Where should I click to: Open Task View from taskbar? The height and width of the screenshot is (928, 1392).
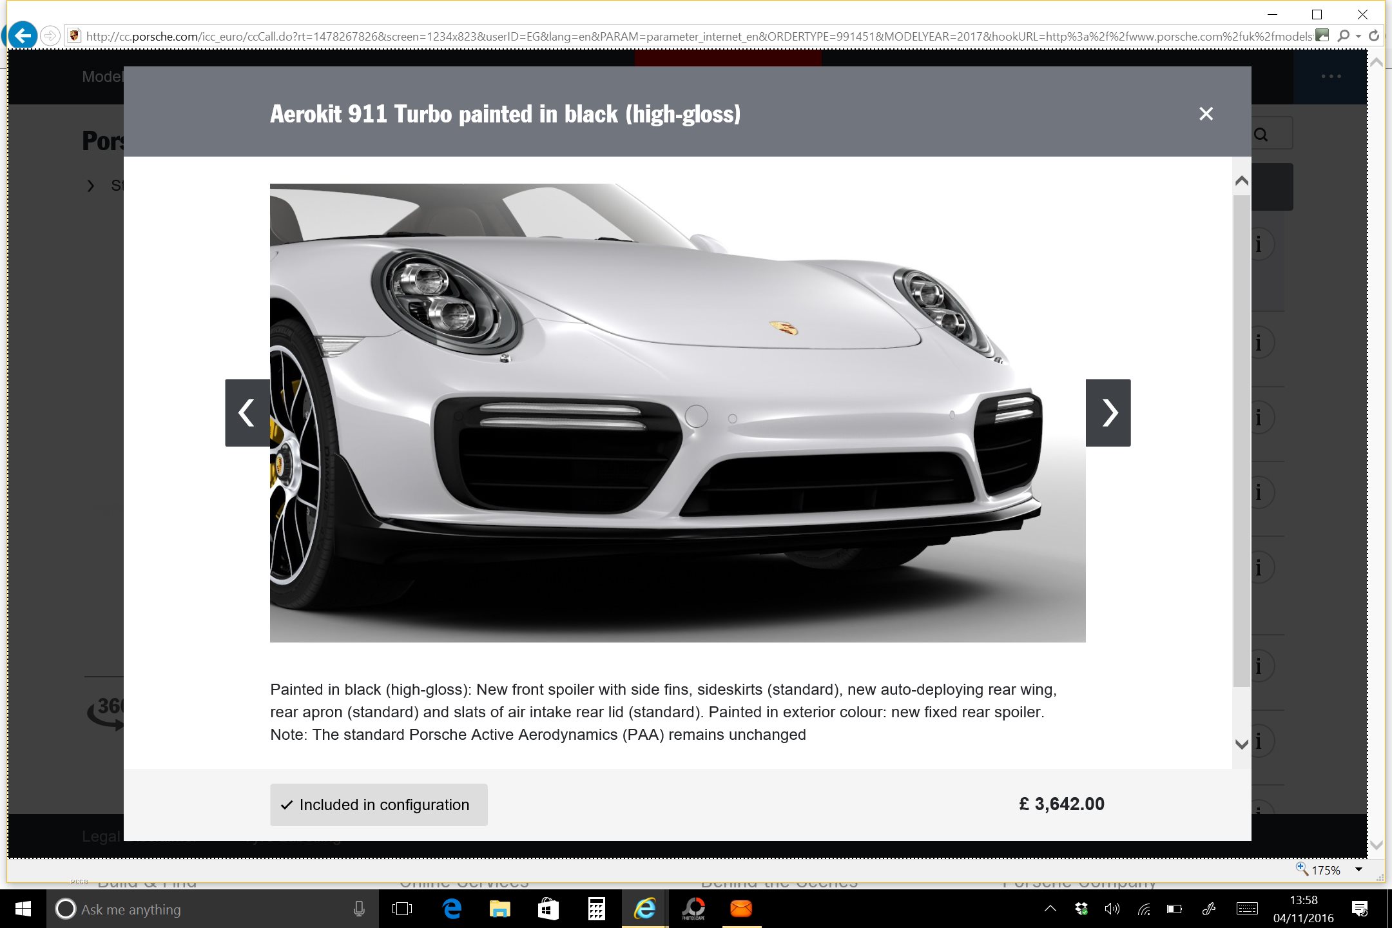(x=402, y=909)
